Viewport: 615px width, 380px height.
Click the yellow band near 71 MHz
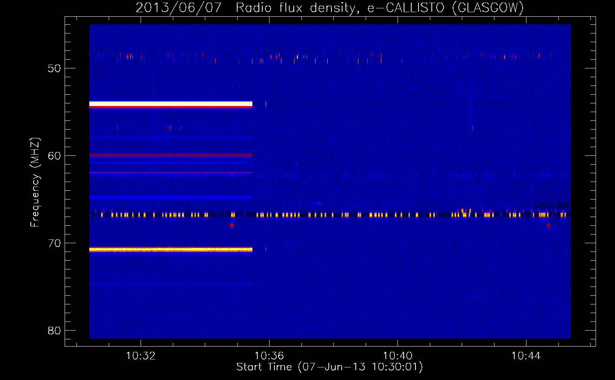[x=171, y=250]
